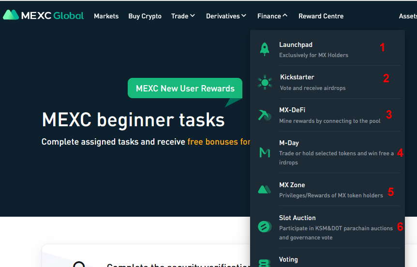The width and height of the screenshot is (417, 267).
Task: Click the M-Day letter M icon
Action: point(265,153)
